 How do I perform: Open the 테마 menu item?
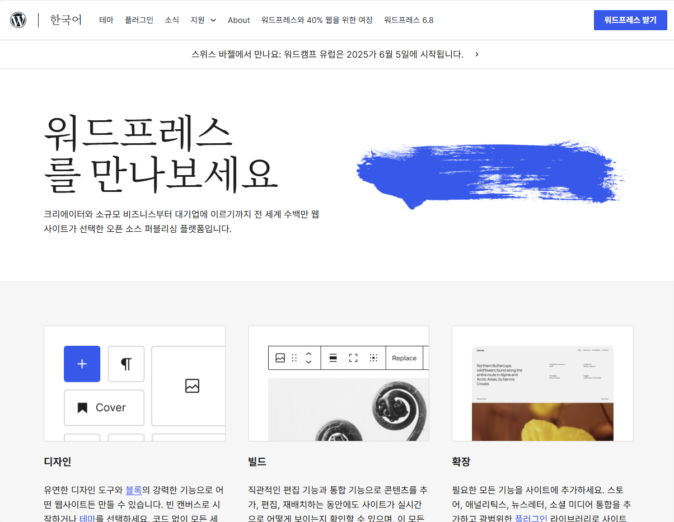tap(106, 20)
